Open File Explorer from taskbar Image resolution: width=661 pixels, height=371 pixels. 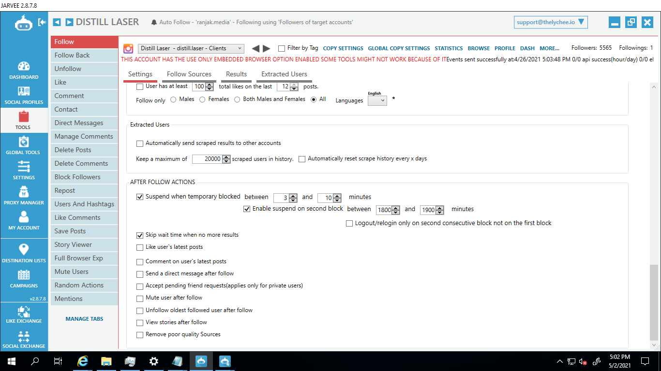pos(106,361)
